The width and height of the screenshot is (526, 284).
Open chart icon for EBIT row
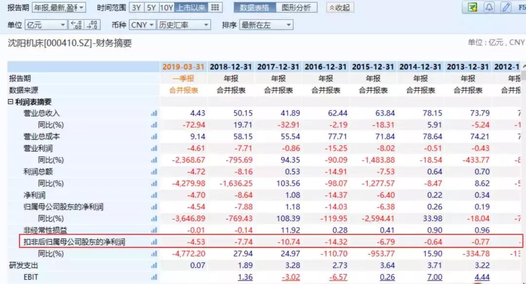coord(154,277)
